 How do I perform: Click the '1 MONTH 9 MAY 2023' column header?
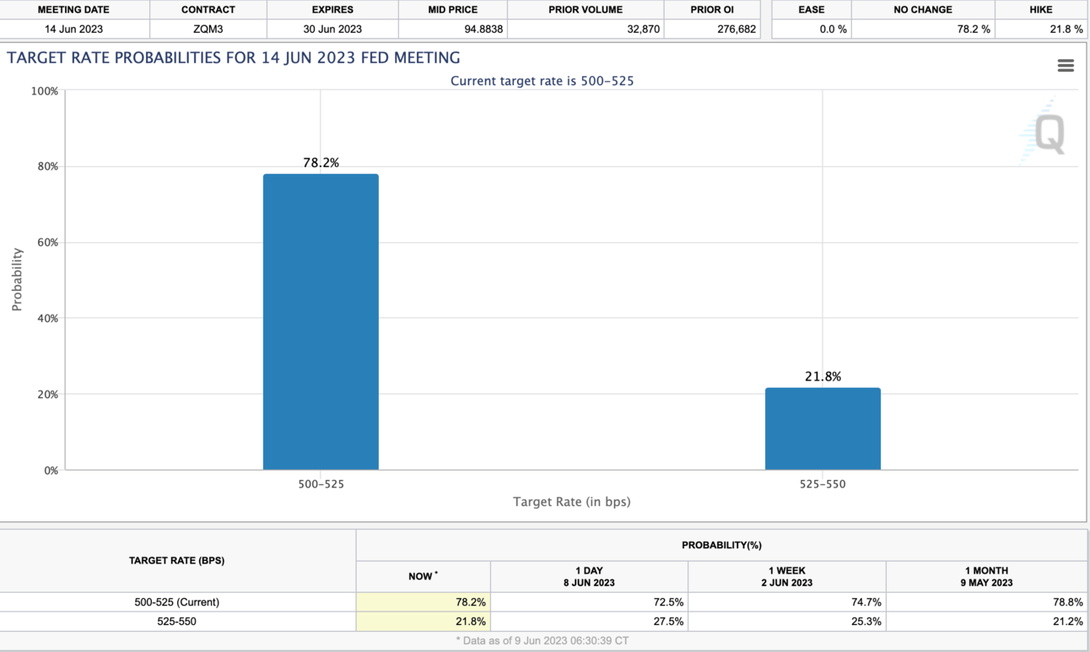(x=986, y=577)
